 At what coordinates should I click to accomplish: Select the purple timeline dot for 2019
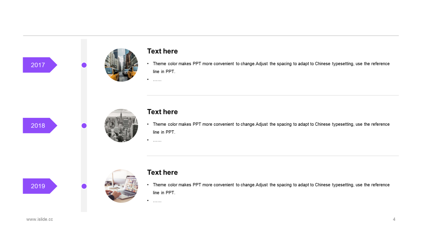pyautogui.click(x=84, y=186)
